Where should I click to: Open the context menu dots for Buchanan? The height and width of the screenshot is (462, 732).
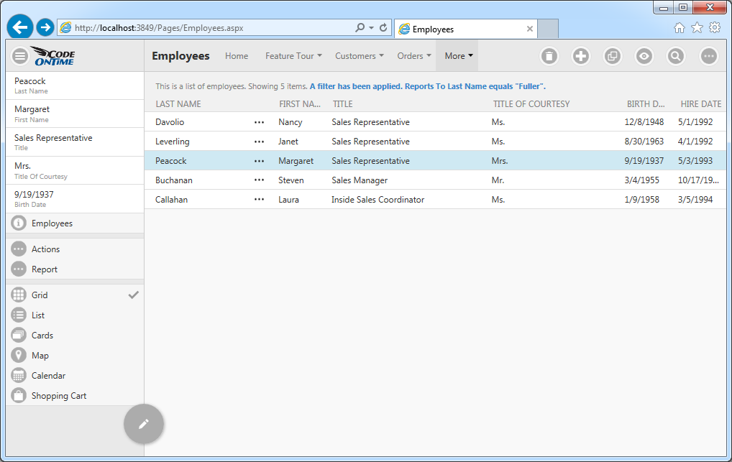click(259, 180)
